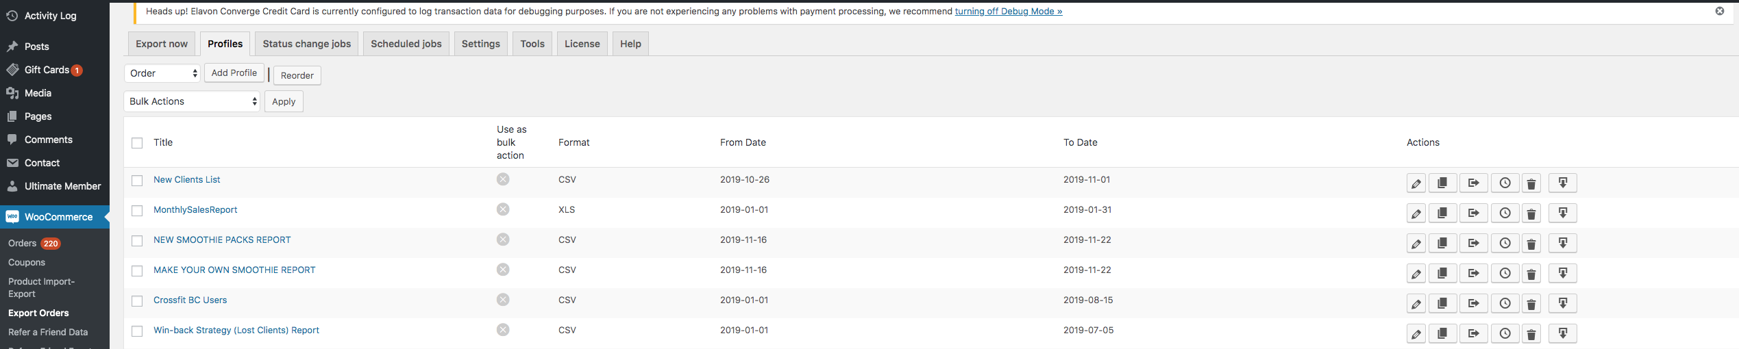The width and height of the screenshot is (1739, 349).
Task: Open the Status change jobs tab
Action: click(x=306, y=44)
